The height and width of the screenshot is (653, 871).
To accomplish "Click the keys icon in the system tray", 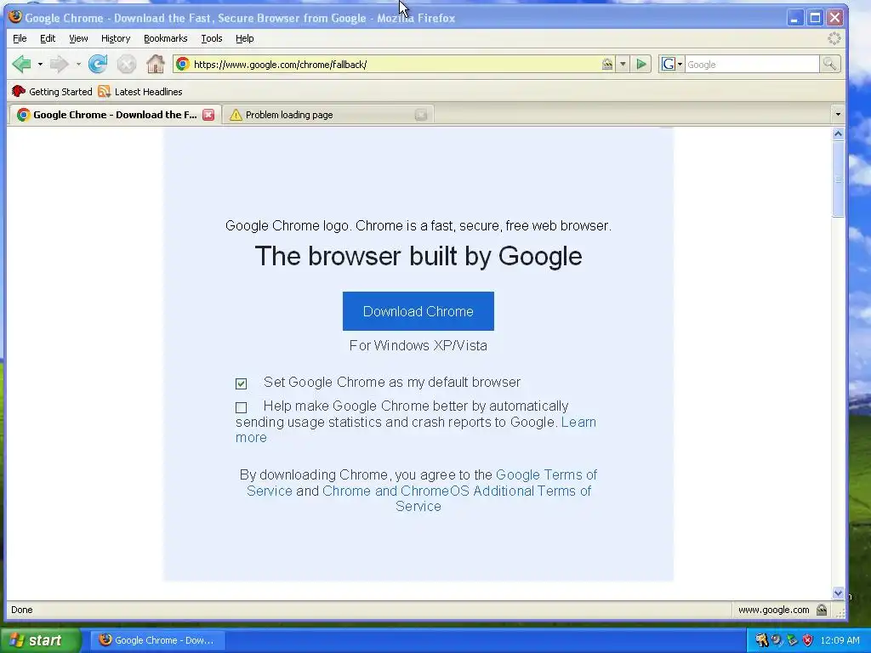I will tap(761, 640).
